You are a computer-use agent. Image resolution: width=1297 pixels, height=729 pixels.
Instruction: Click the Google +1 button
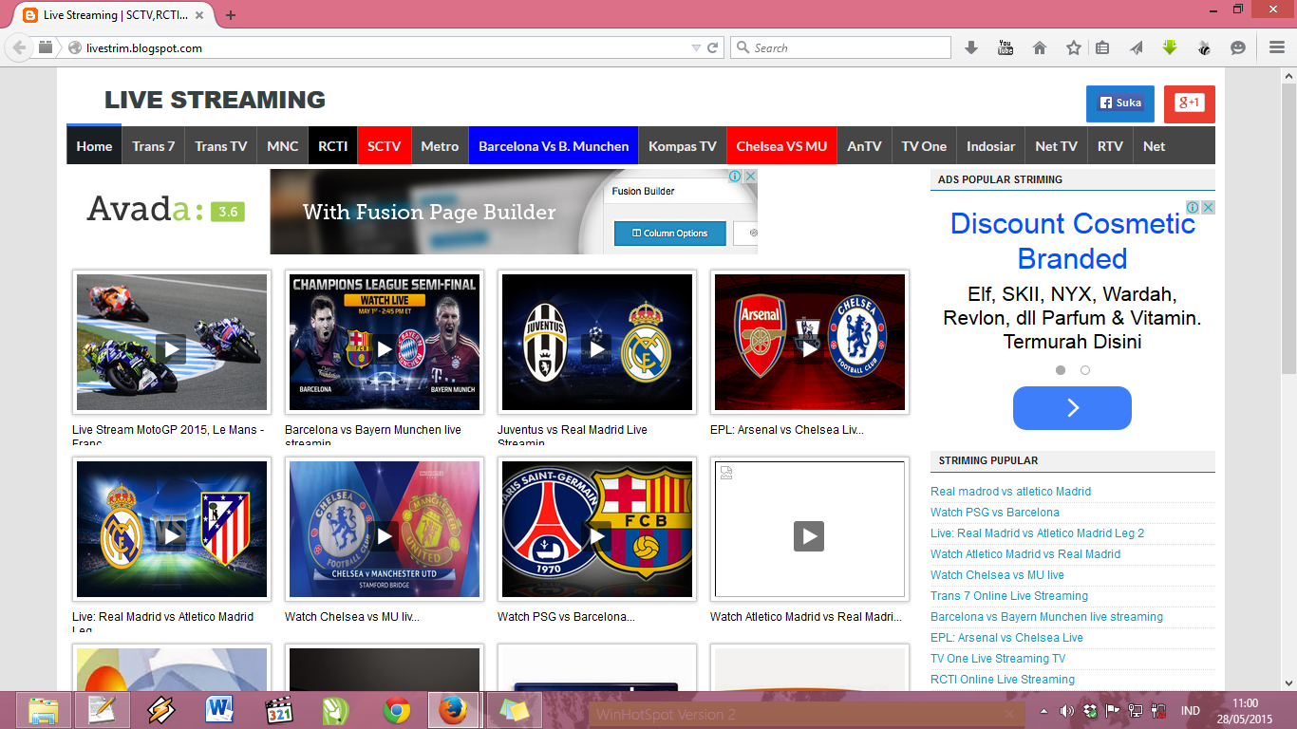pyautogui.click(x=1190, y=103)
